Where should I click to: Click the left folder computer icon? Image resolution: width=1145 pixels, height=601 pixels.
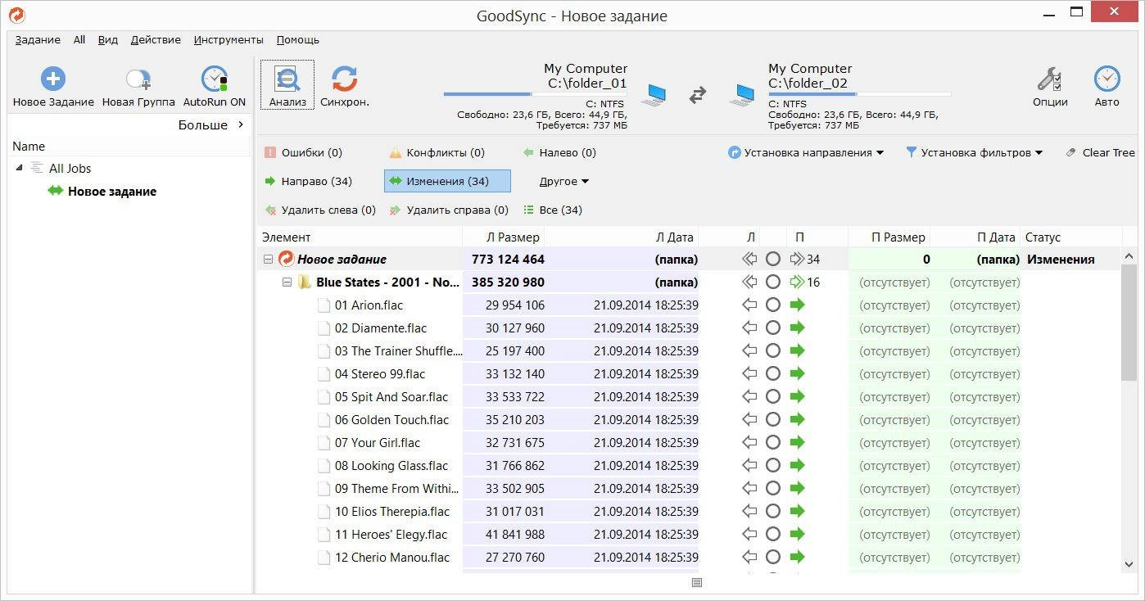coord(654,95)
